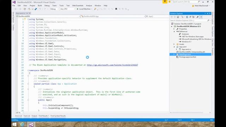Click the lightbulb on line 1
226x127 pixels.
(x=25, y=19)
